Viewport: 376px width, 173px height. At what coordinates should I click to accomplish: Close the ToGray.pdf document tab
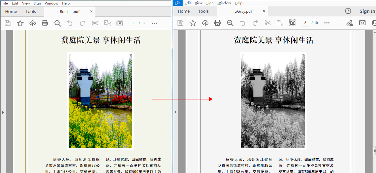(264, 11)
